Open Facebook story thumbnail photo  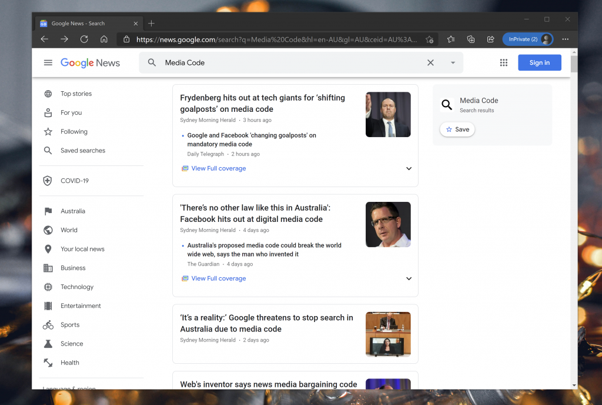point(388,224)
